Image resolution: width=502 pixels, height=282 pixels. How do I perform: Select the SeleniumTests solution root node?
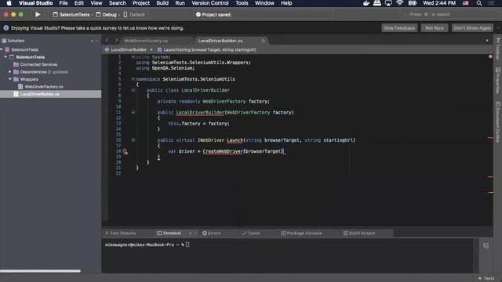point(24,49)
